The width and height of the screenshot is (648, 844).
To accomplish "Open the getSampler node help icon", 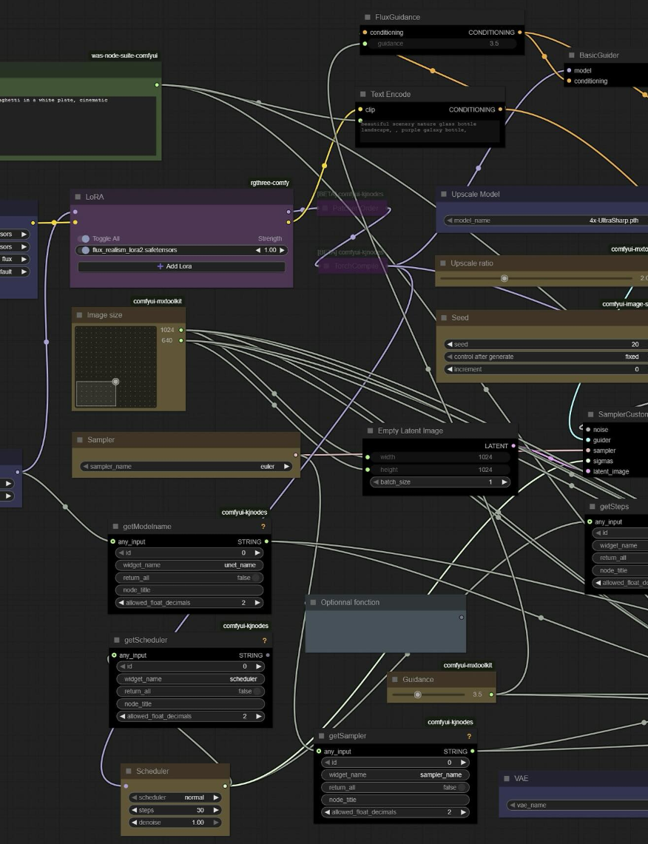I will click(x=469, y=737).
